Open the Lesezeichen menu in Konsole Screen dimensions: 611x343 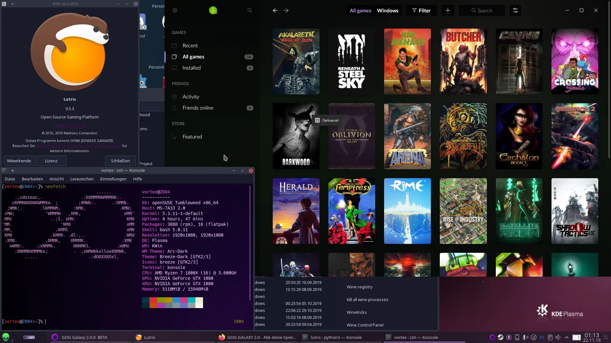tap(82, 179)
